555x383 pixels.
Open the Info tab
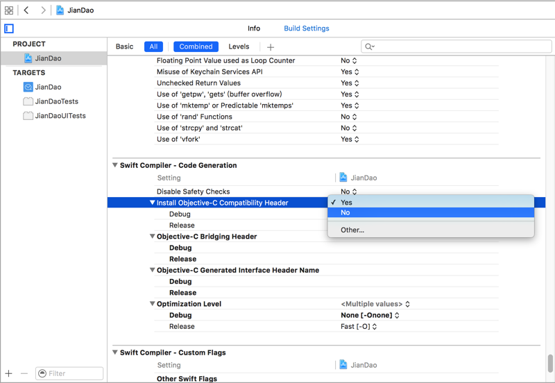254,28
